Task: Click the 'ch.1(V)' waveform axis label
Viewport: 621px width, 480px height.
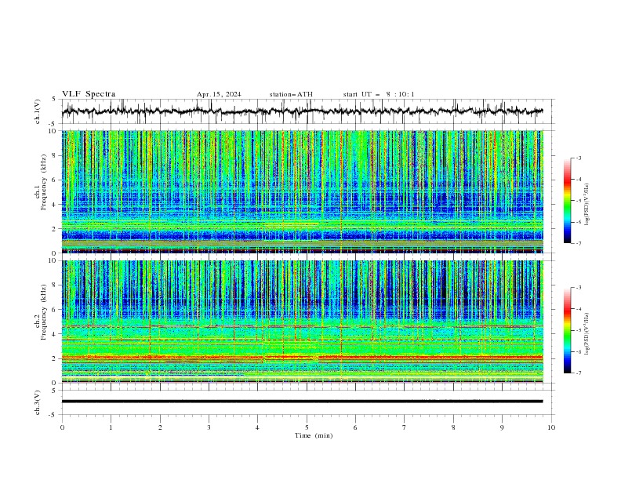Action: (38, 111)
